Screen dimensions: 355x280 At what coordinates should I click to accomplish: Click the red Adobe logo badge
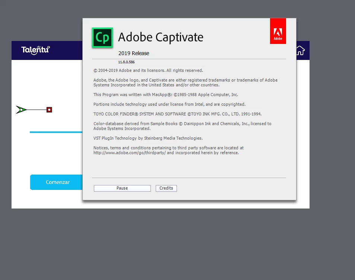(x=278, y=31)
